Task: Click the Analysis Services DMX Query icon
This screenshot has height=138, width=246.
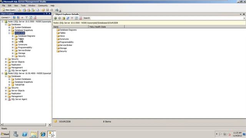Action: coord(28,10)
